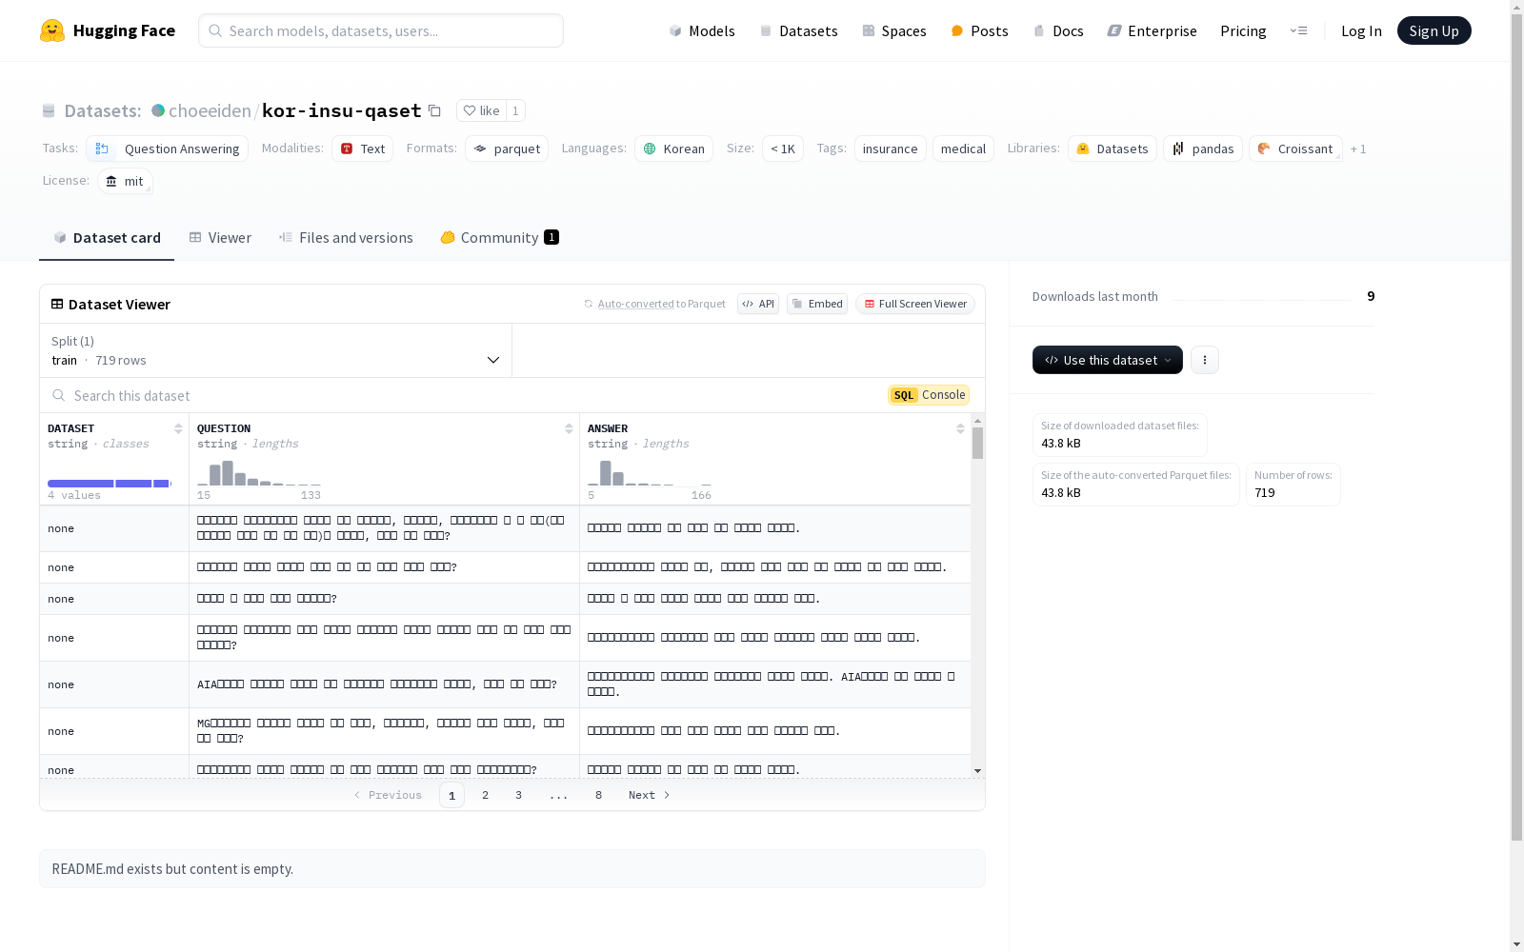Go to page 3 of rows
Image resolution: width=1524 pixels, height=952 pixels.
519,795
